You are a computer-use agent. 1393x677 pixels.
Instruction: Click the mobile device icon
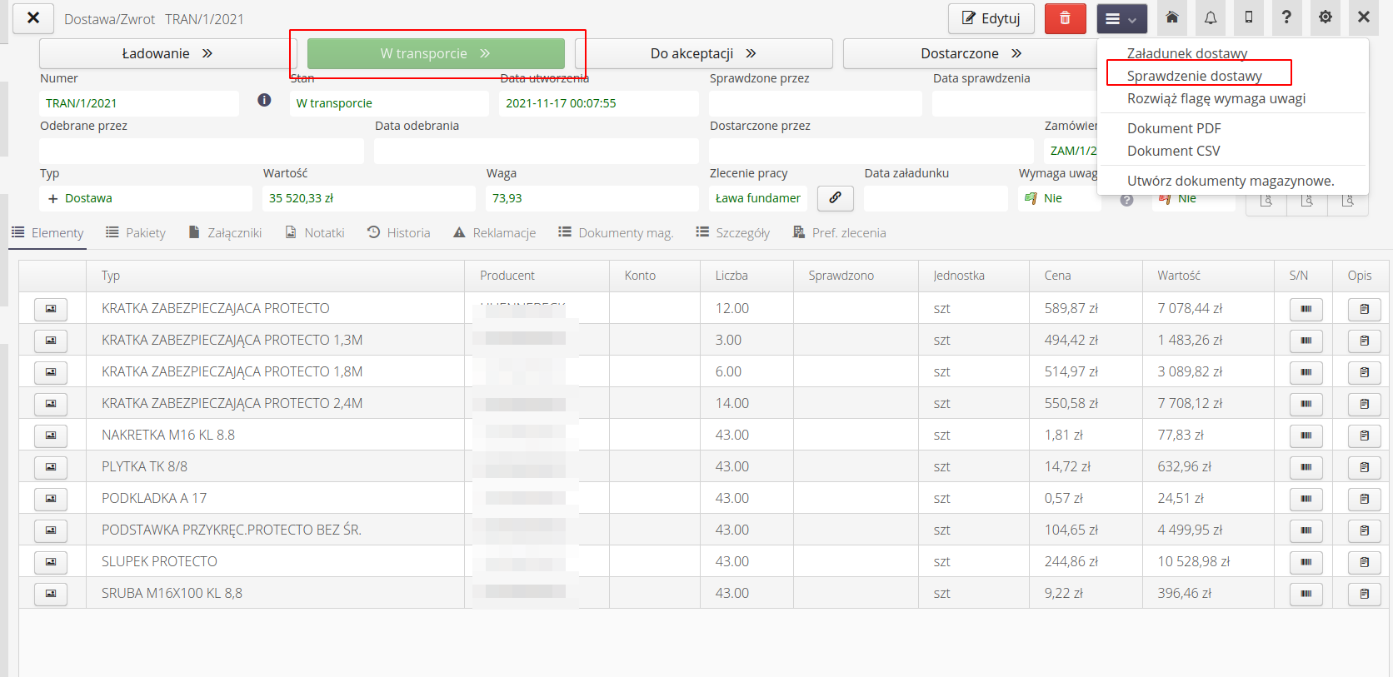[x=1248, y=17]
